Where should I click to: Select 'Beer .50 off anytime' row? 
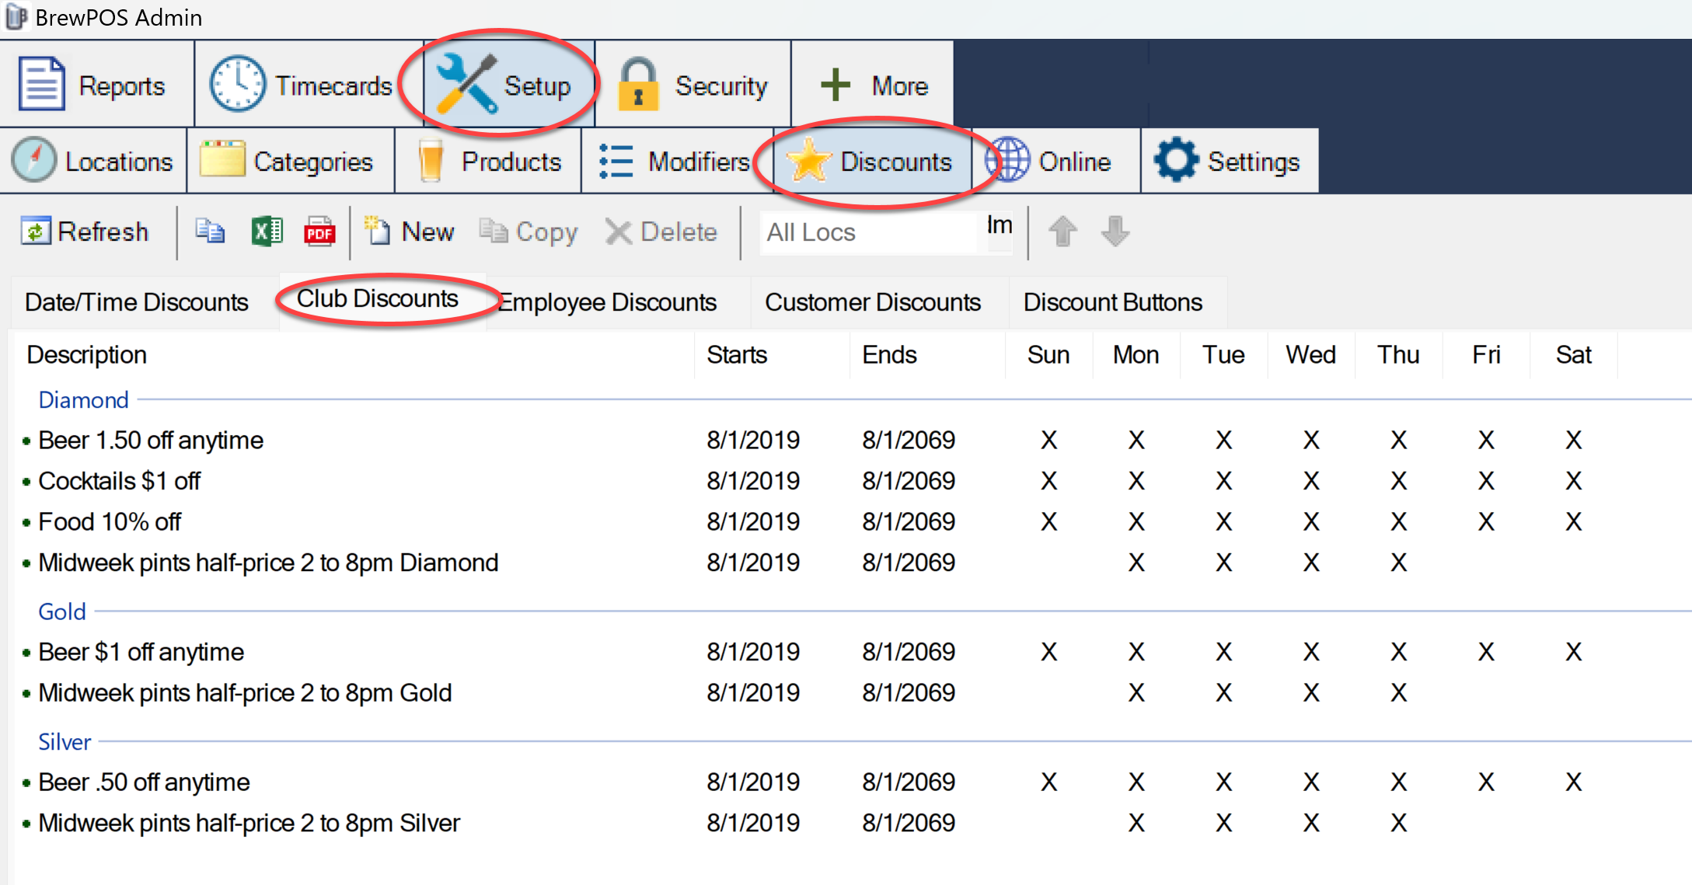(x=816, y=782)
